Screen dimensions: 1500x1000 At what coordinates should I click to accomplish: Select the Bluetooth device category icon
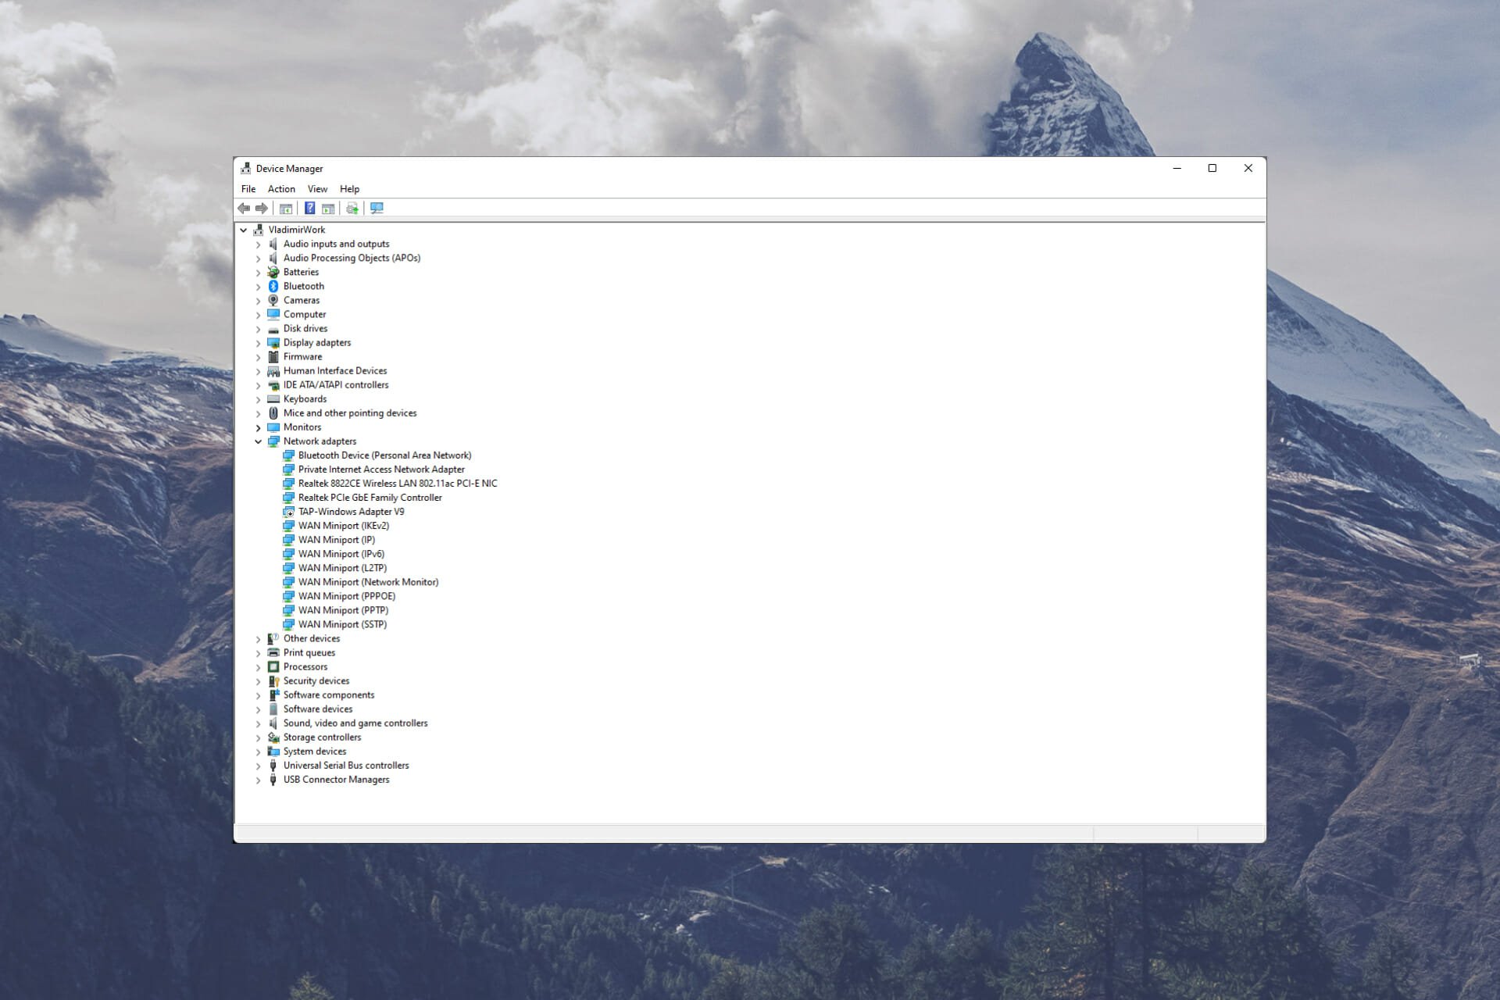point(273,286)
